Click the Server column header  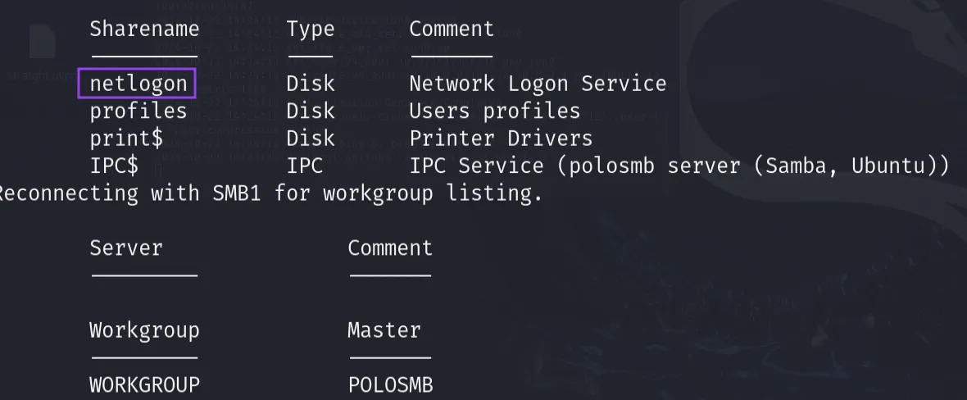tap(126, 248)
